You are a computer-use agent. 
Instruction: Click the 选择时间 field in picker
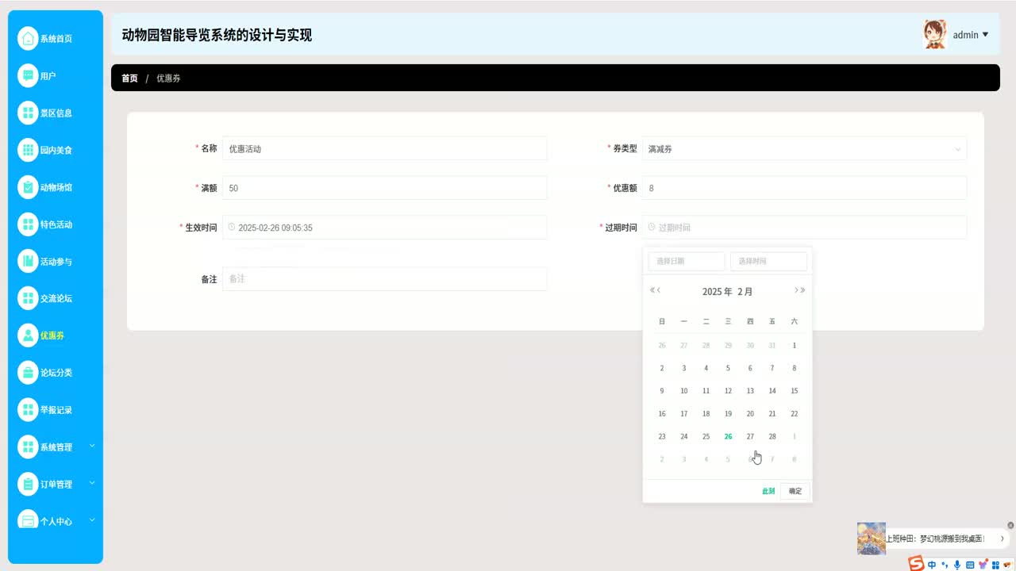768,261
